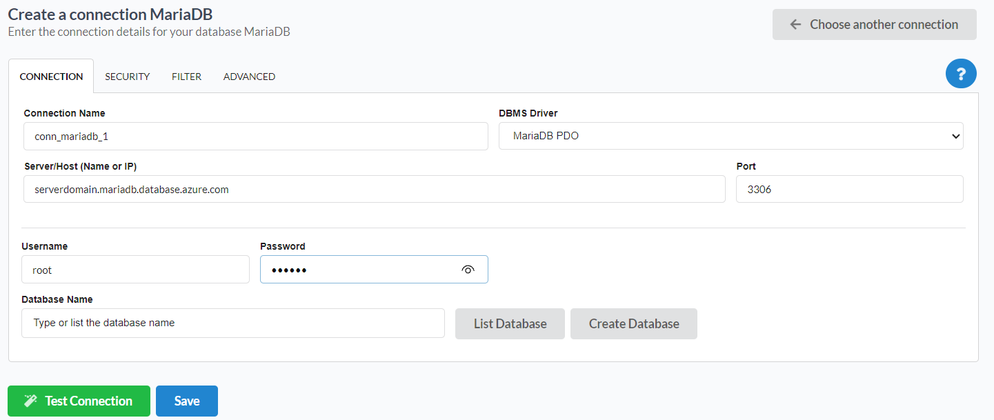Click the Username field containing root
The image size is (994, 420).
coord(135,270)
